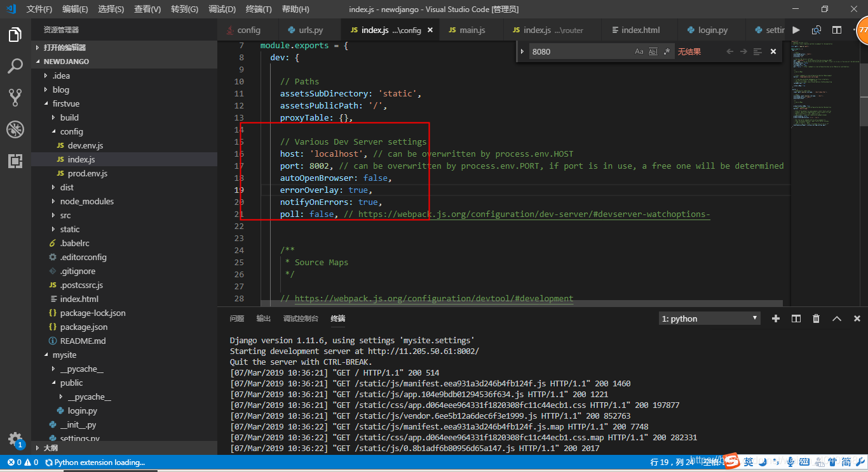Kill terminal with trash icon

point(817,318)
